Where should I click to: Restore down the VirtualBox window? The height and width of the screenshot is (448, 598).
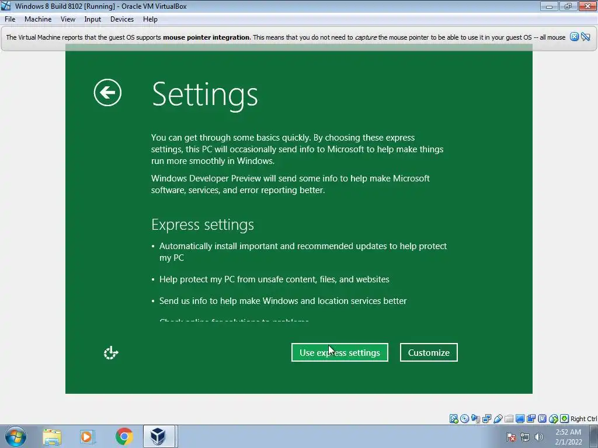[568, 6]
